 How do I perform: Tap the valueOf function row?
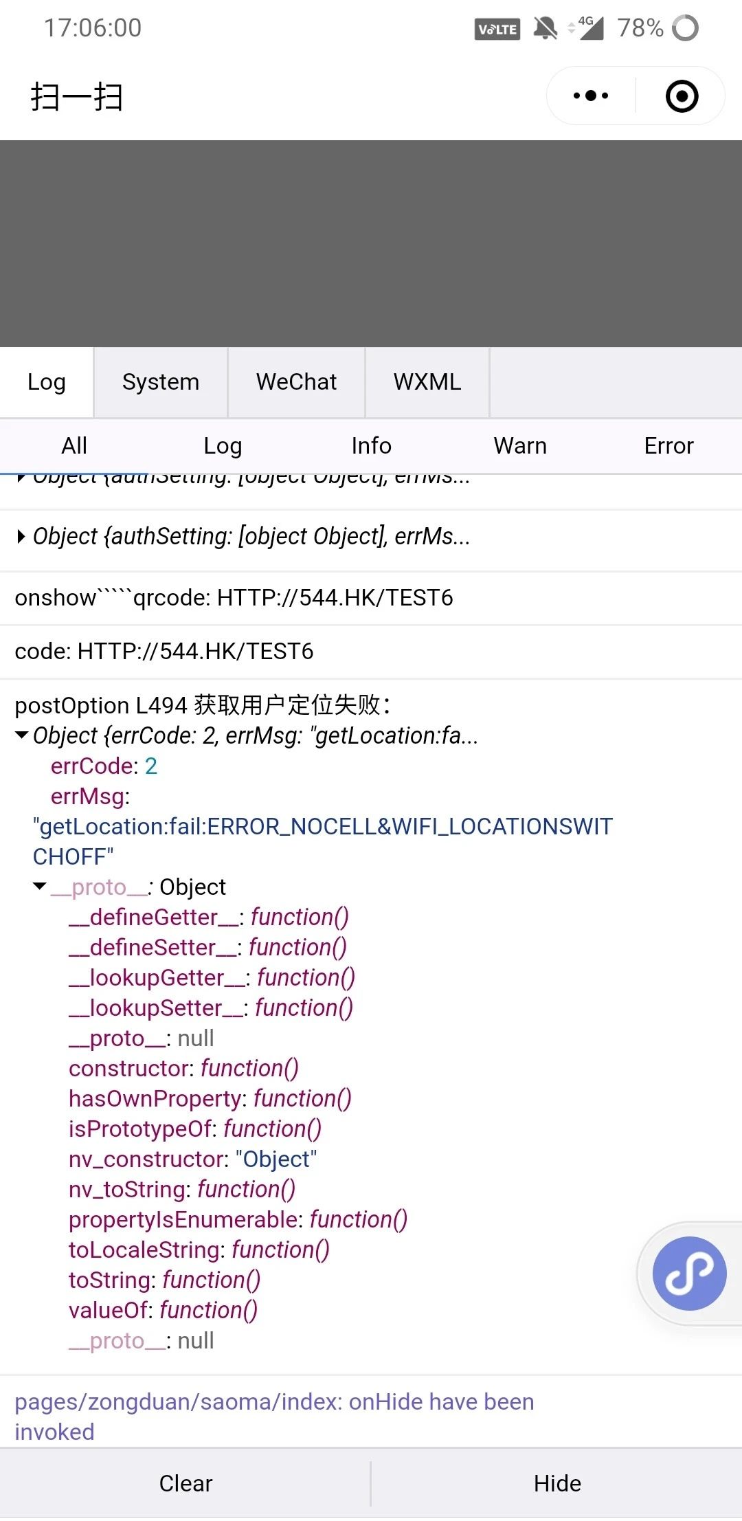(x=164, y=1310)
